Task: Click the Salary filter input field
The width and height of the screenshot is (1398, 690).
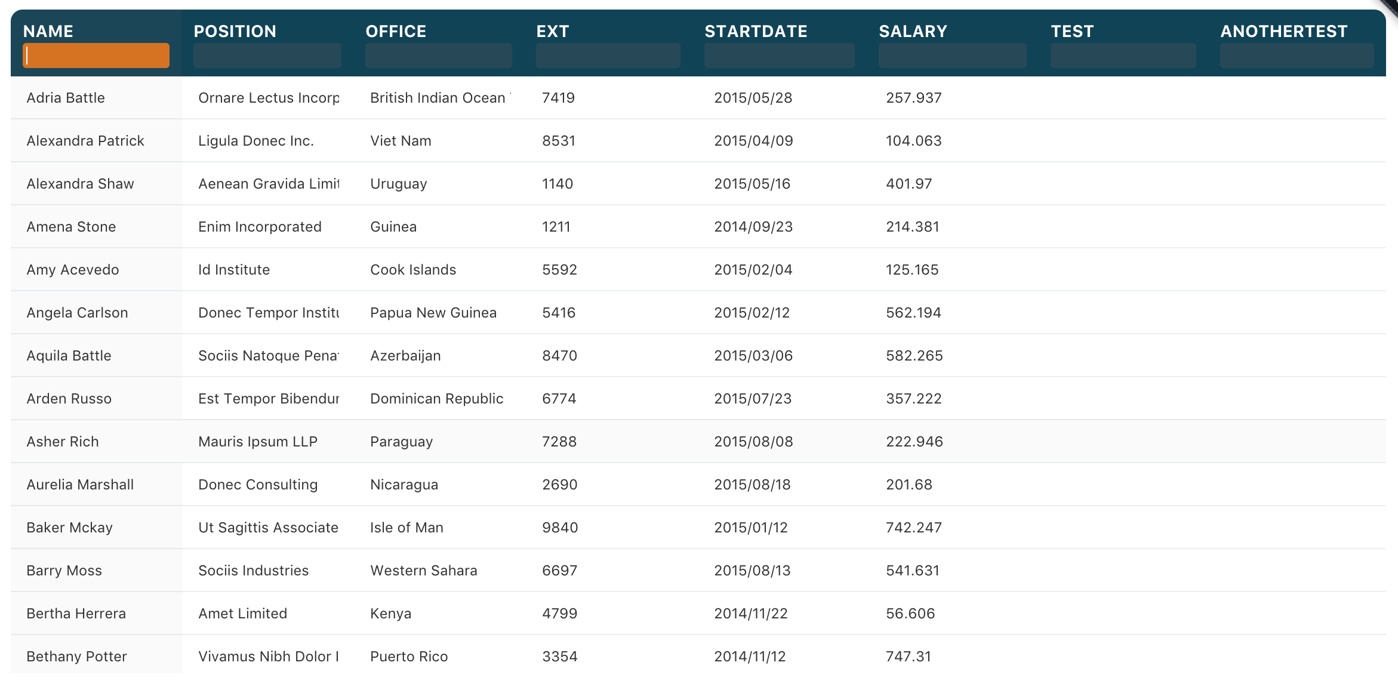Action: tap(952, 56)
